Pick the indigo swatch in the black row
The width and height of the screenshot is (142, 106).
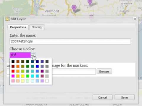(42, 62)
